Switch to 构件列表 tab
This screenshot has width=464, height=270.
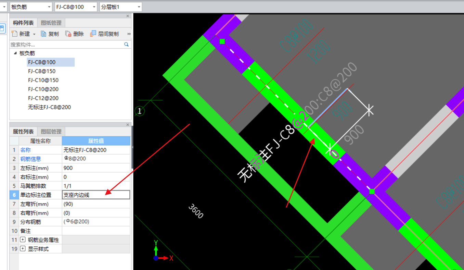[x=23, y=23]
